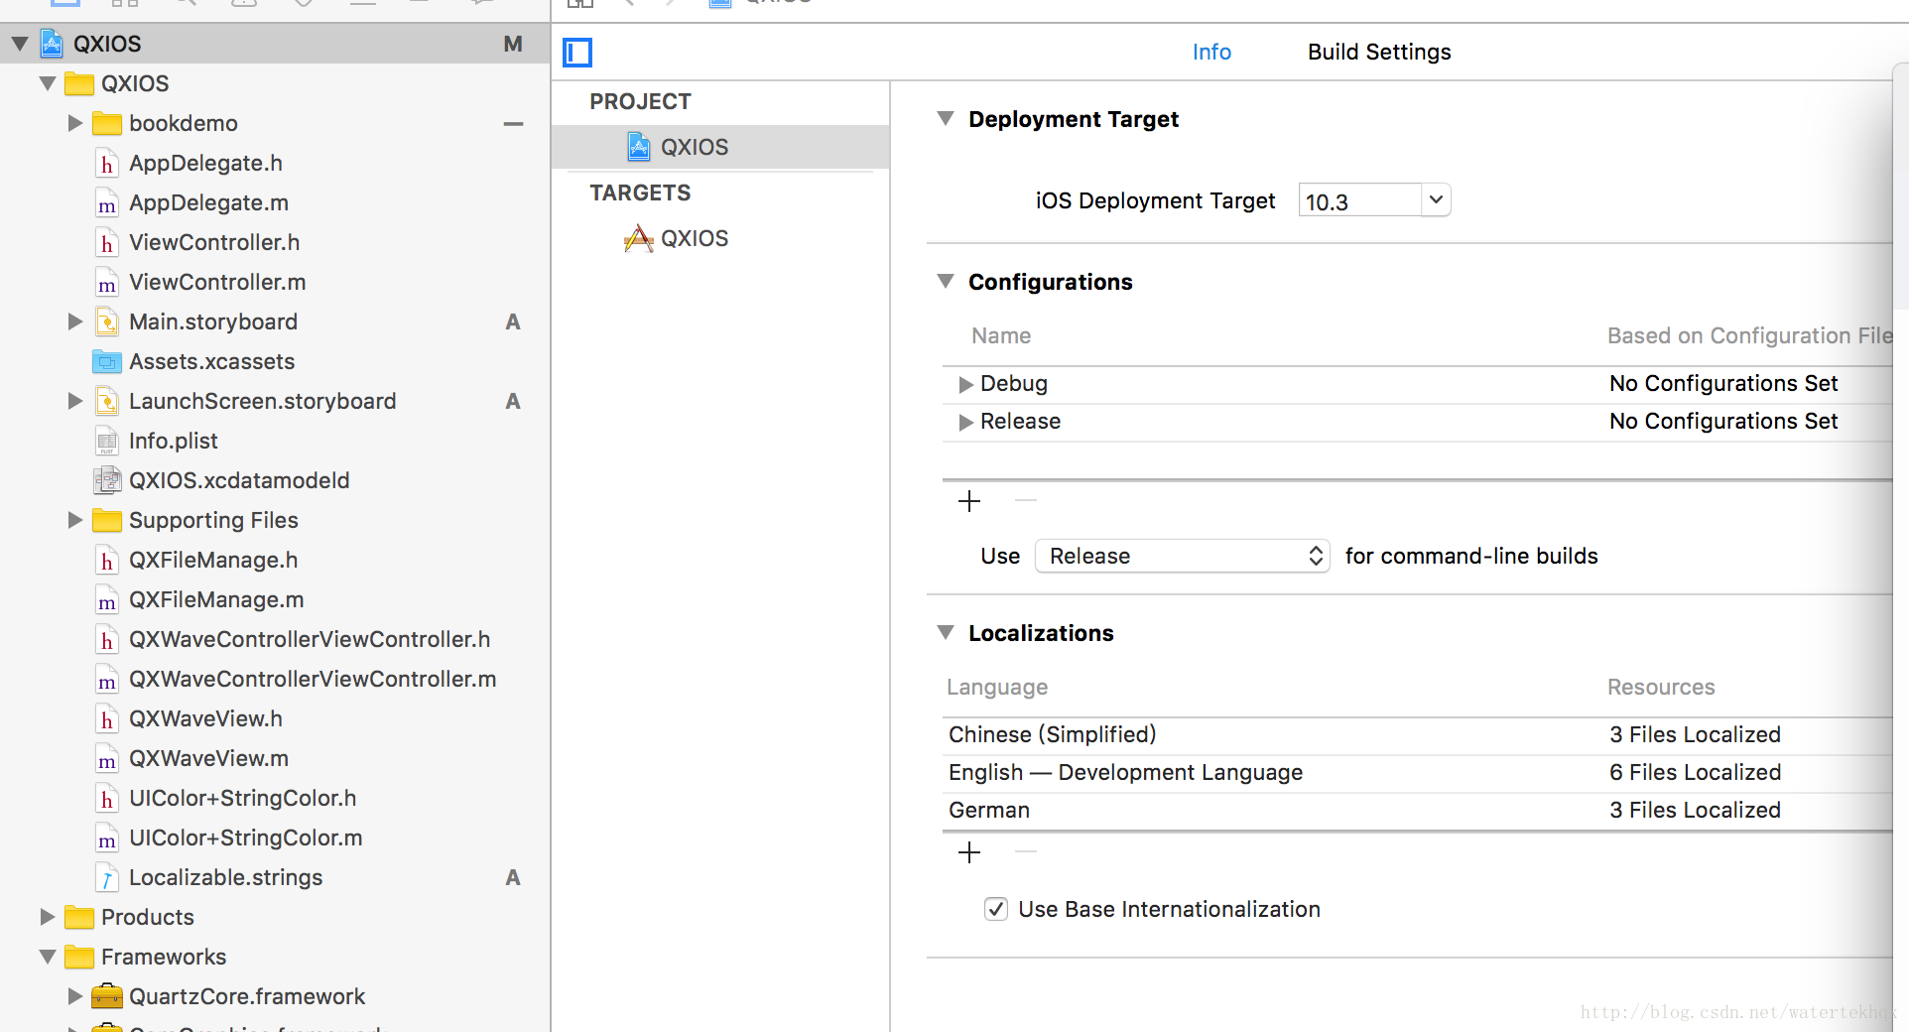Open UIColor+StringColor.m in the navigator
1909x1032 pixels.
pos(245,838)
